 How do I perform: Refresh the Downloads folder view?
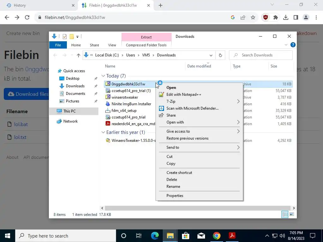click(220, 55)
